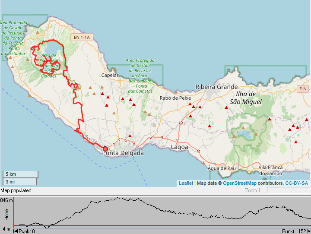Click the 5 km scale bar
Viewport: 311px width, 234px height.
pos(20,174)
